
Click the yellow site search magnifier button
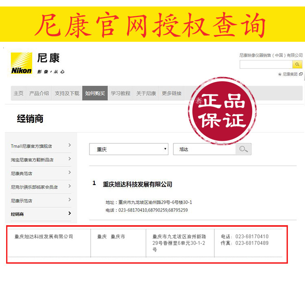click(297, 64)
